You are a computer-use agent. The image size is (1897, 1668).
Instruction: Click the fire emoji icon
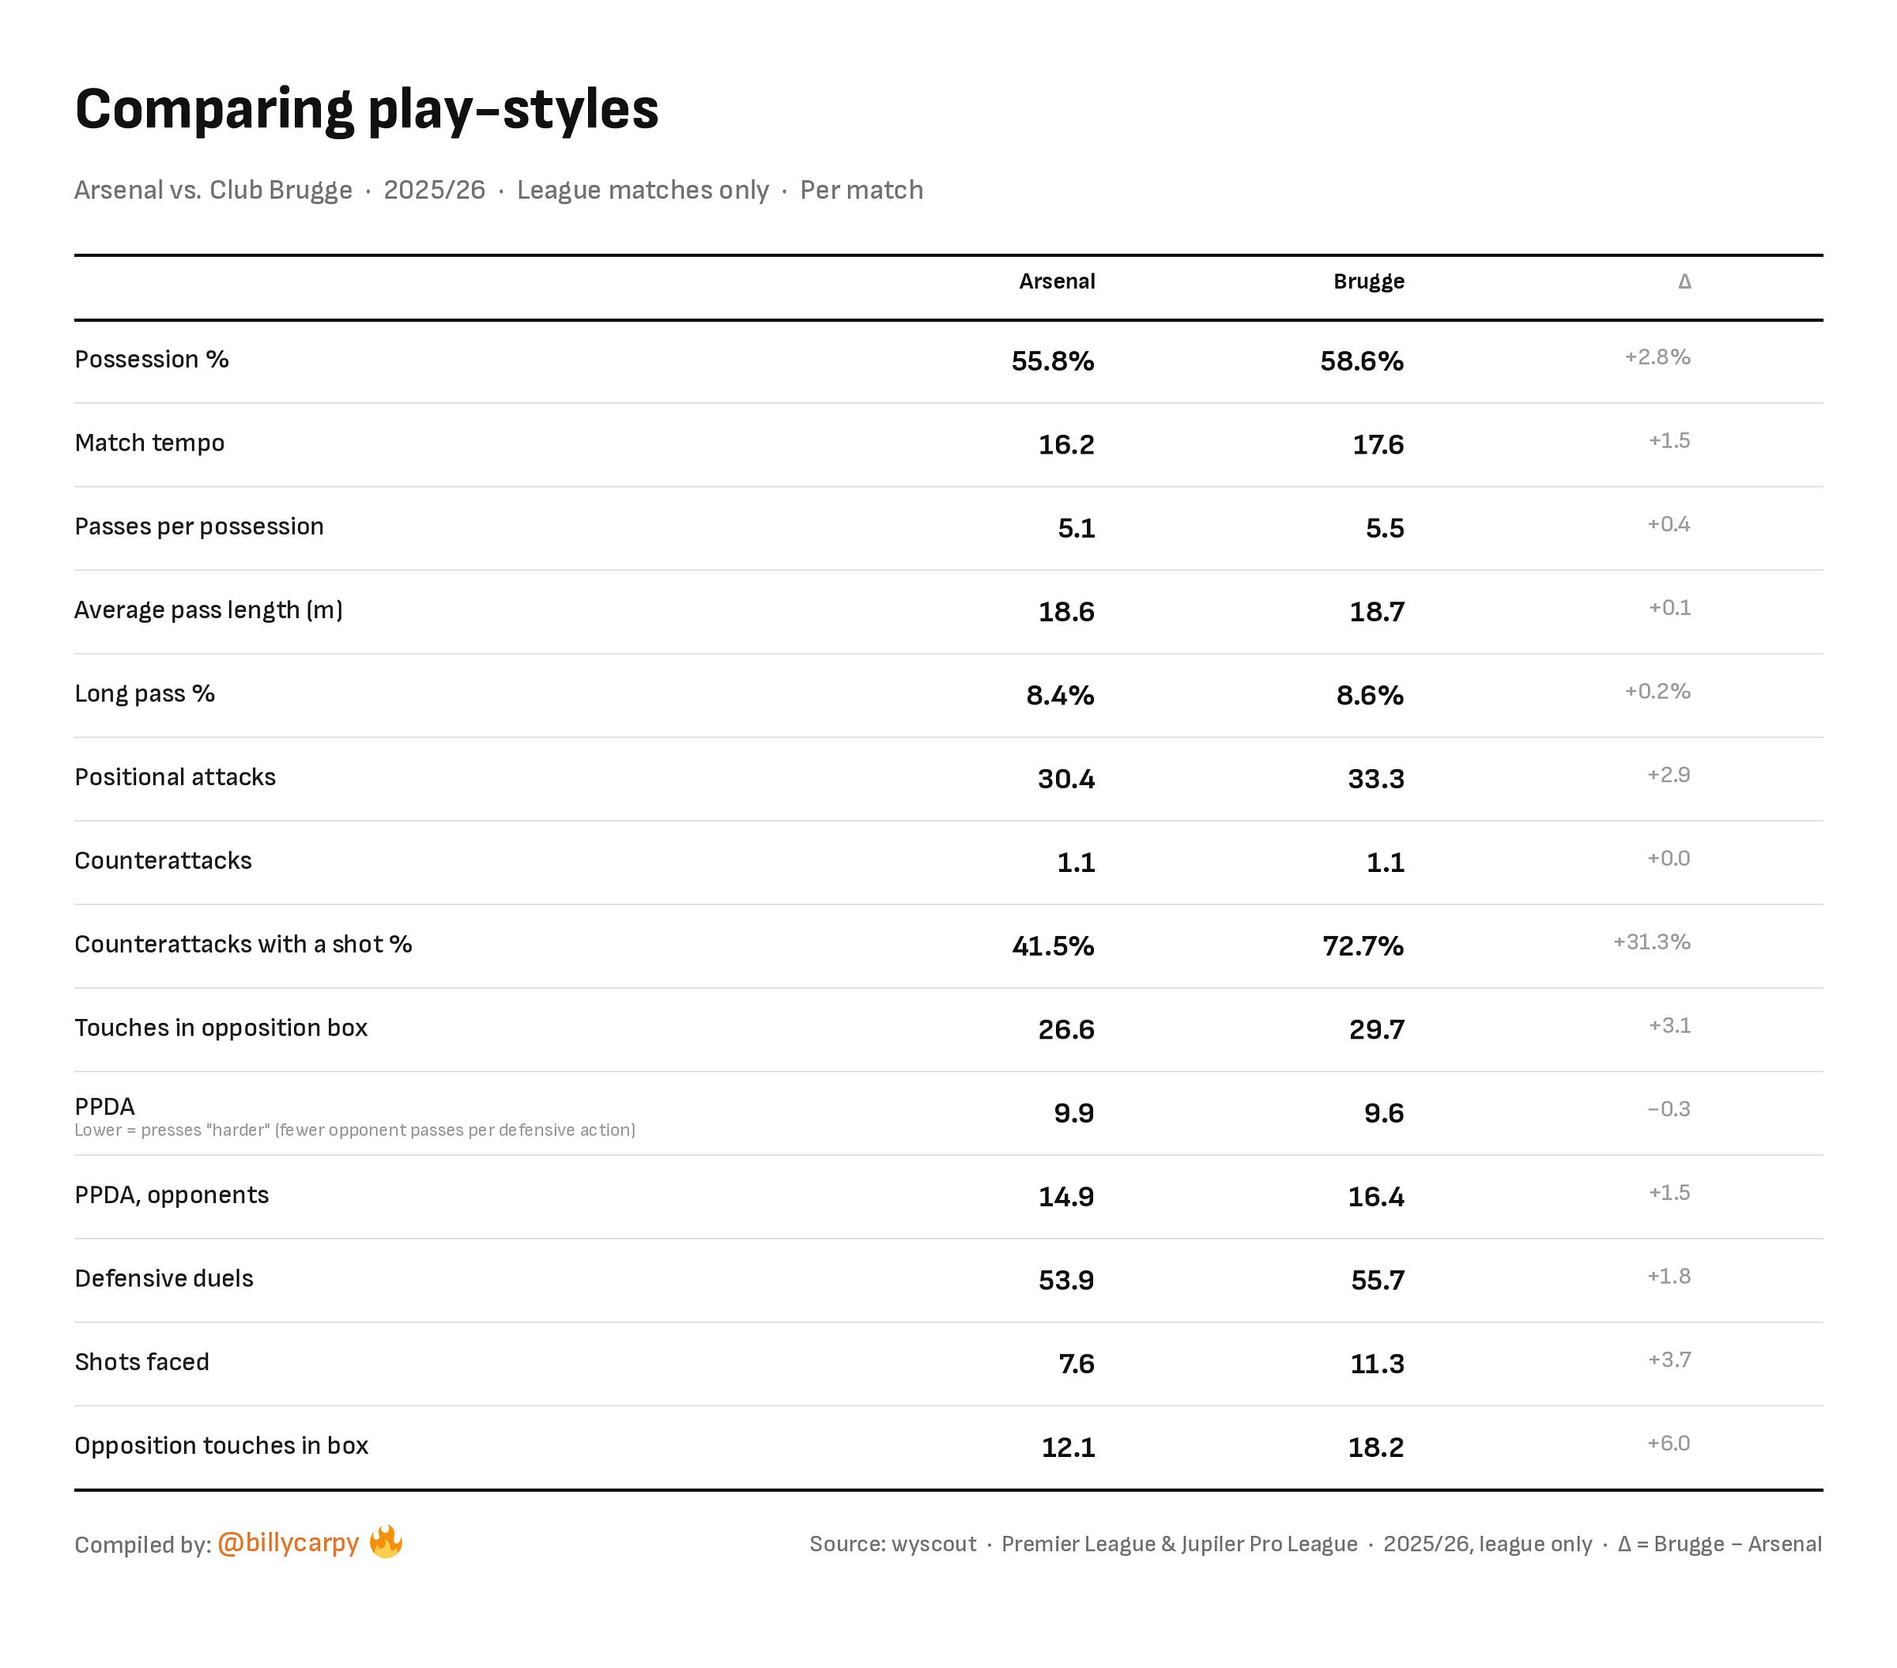tap(386, 1542)
